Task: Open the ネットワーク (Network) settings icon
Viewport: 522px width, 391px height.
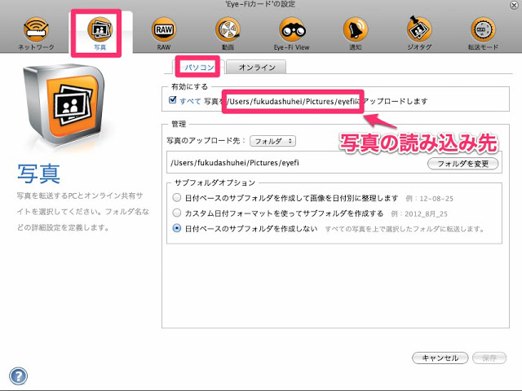Action: point(36,33)
